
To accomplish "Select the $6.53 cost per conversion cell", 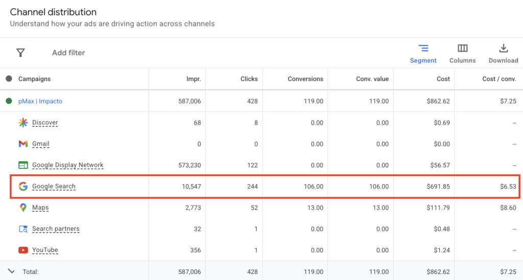I will pyautogui.click(x=508, y=187).
